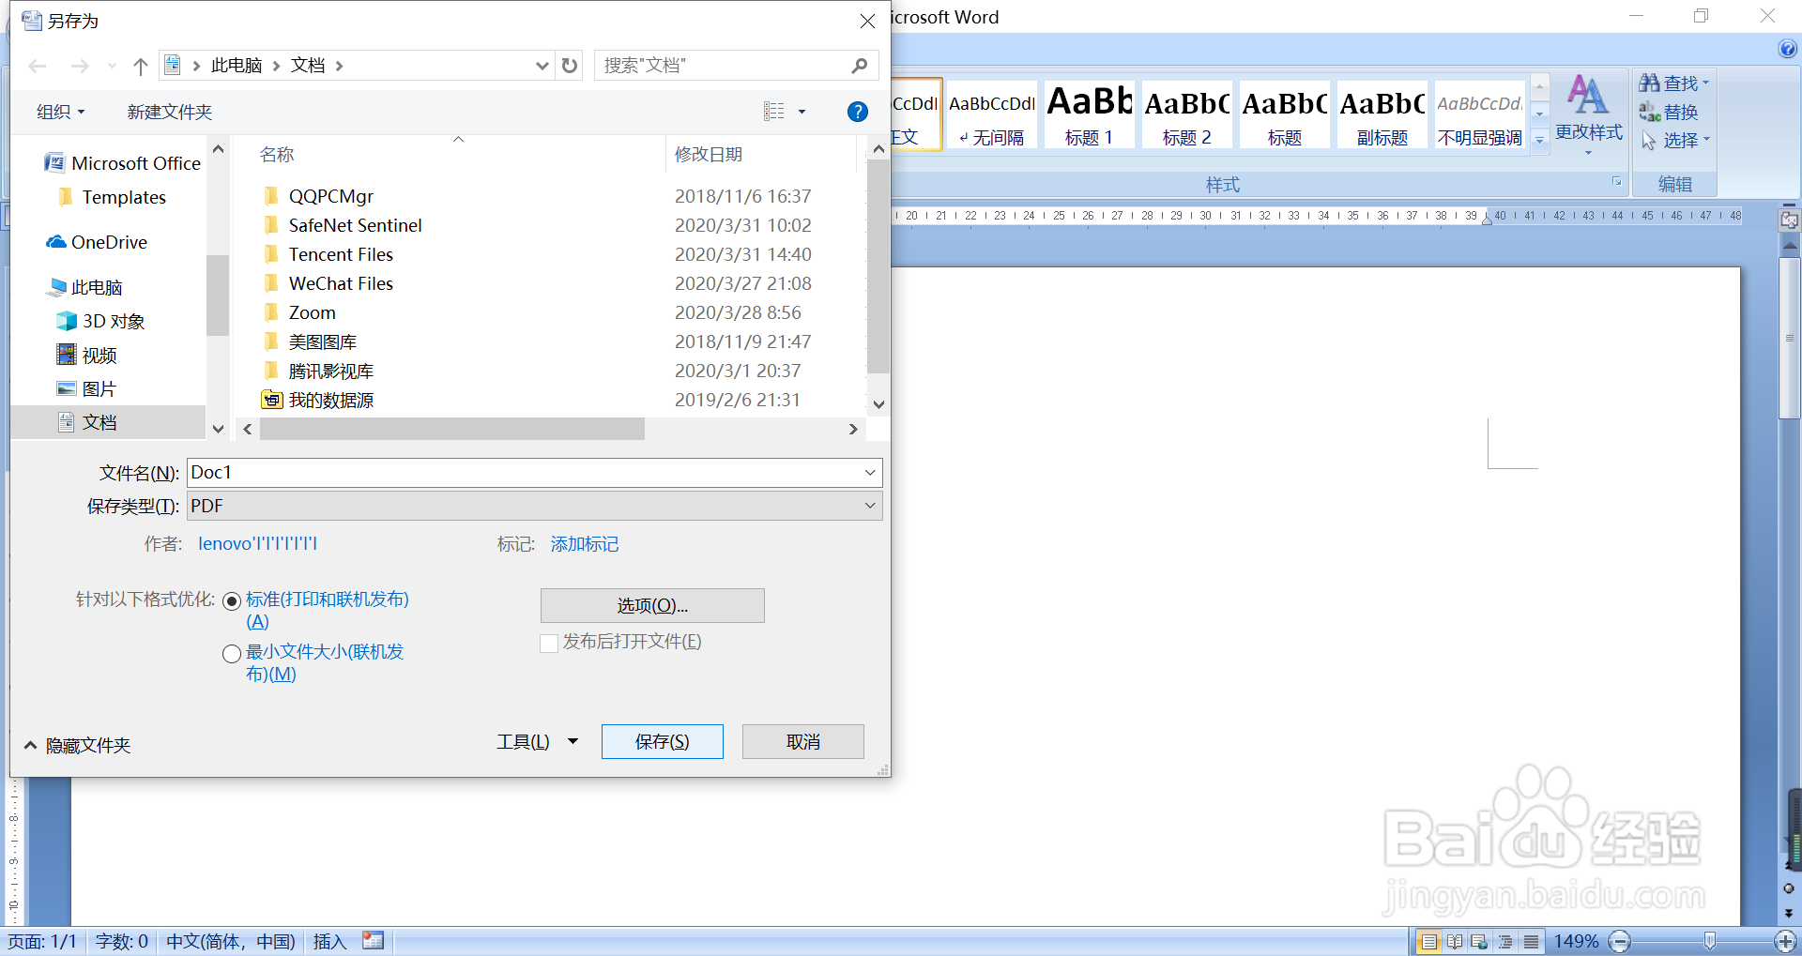The height and width of the screenshot is (956, 1802).
Task: Select 3D 对象 in navigation pane
Action: click(x=101, y=321)
